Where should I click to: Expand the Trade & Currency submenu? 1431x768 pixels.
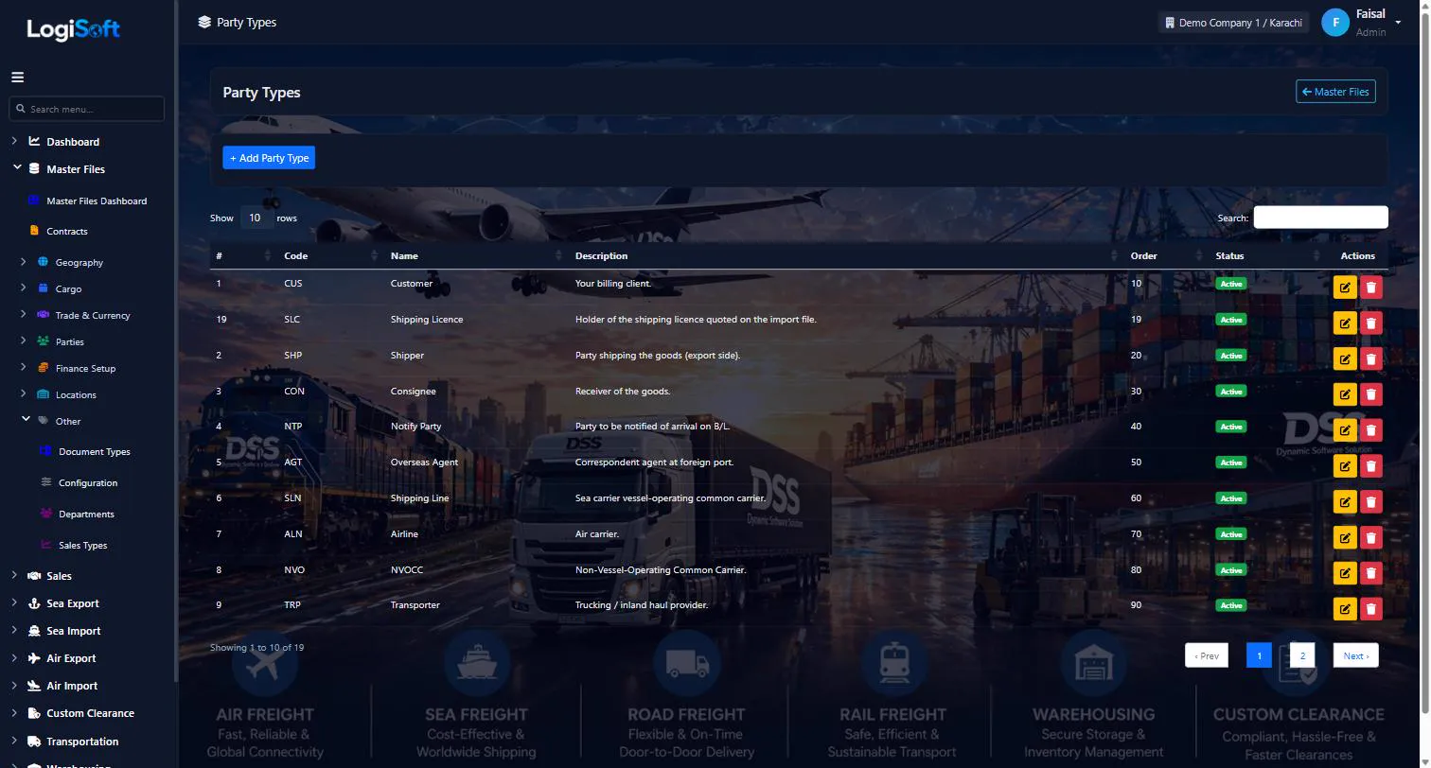pos(23,315)
